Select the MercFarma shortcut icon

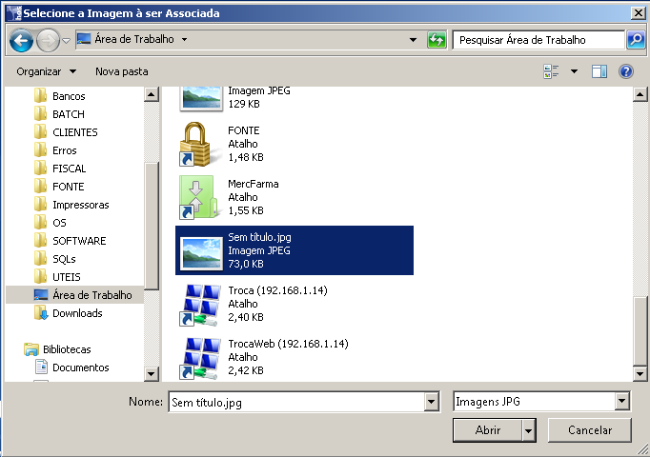click(x=200, y=197)
